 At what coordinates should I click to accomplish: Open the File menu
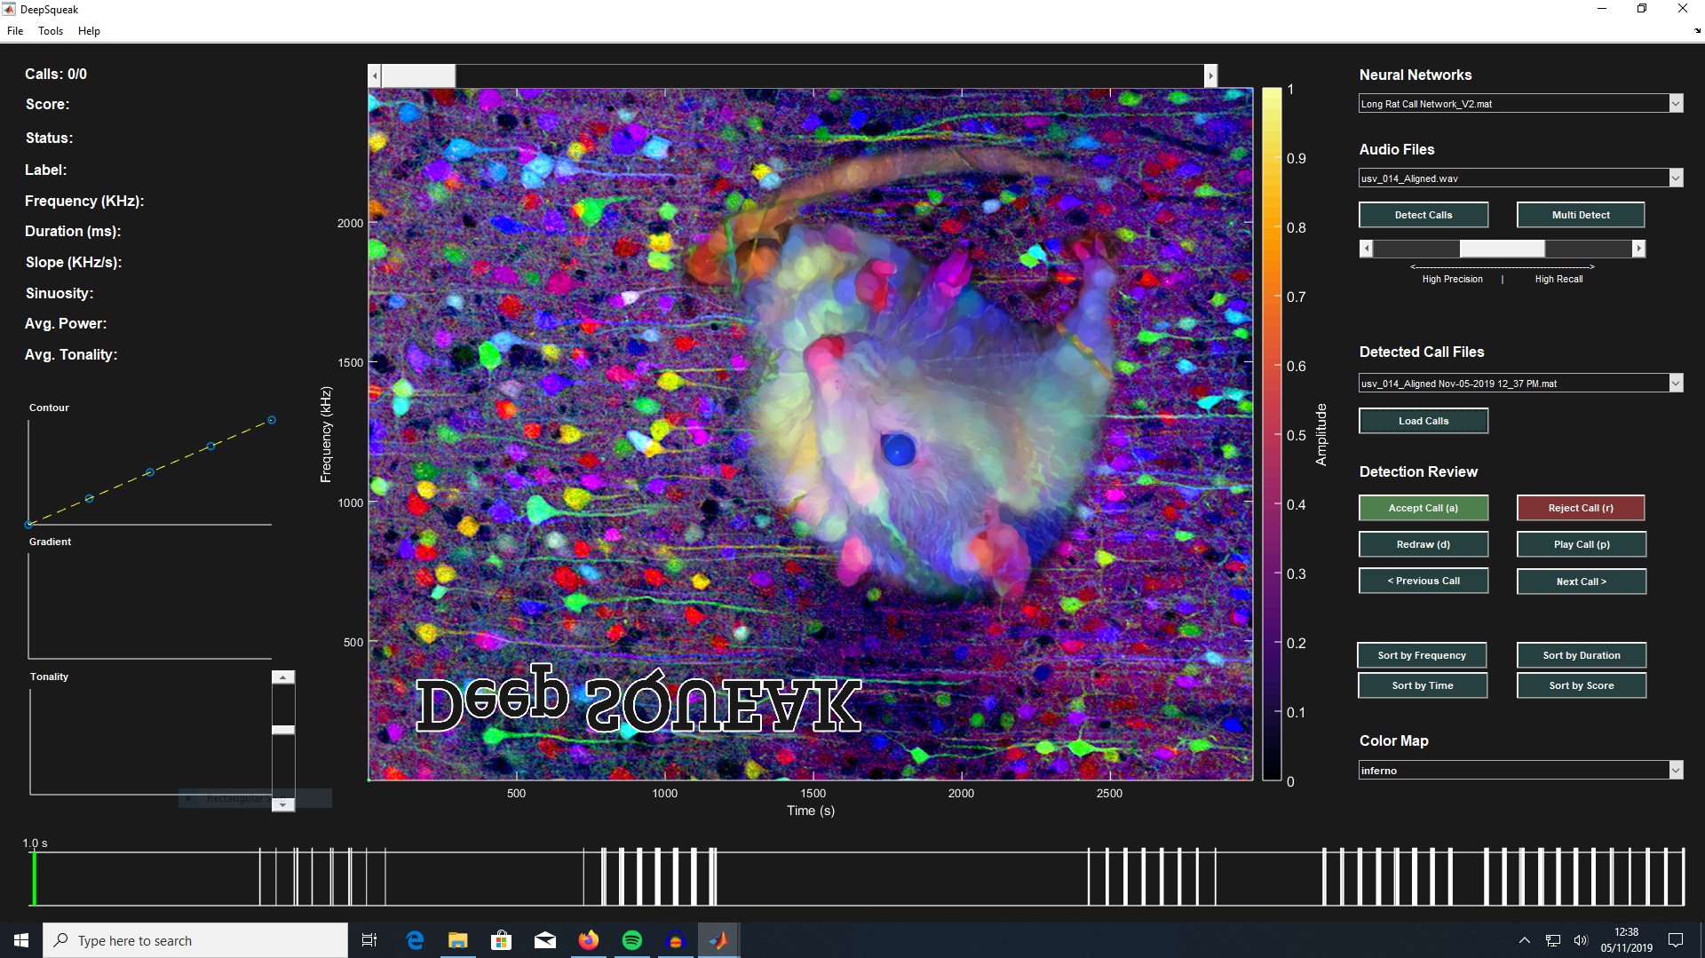pyautogui.click(x=14, y=30)
